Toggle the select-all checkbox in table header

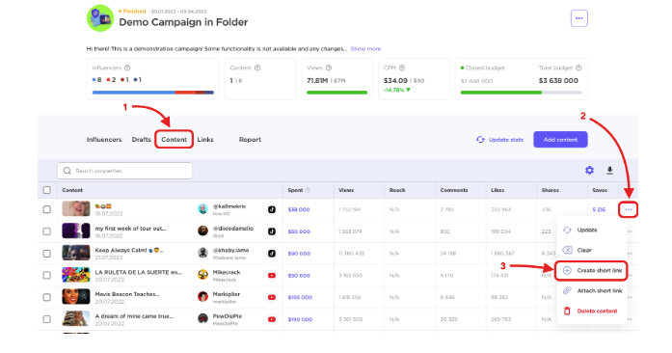(47, 190)
